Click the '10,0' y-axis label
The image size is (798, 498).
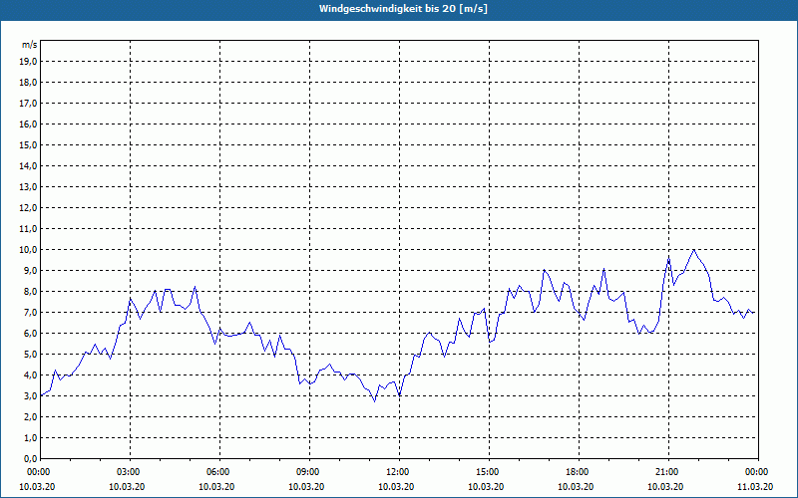tap(28, 250)
